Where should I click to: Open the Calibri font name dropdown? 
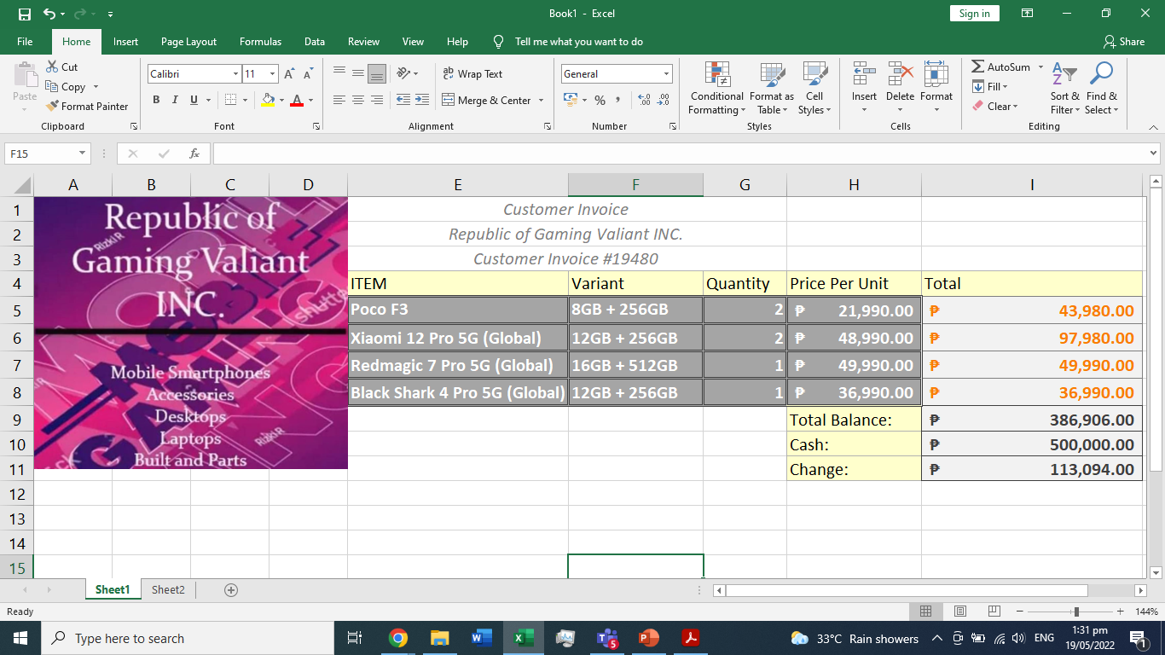click(235, 74)
